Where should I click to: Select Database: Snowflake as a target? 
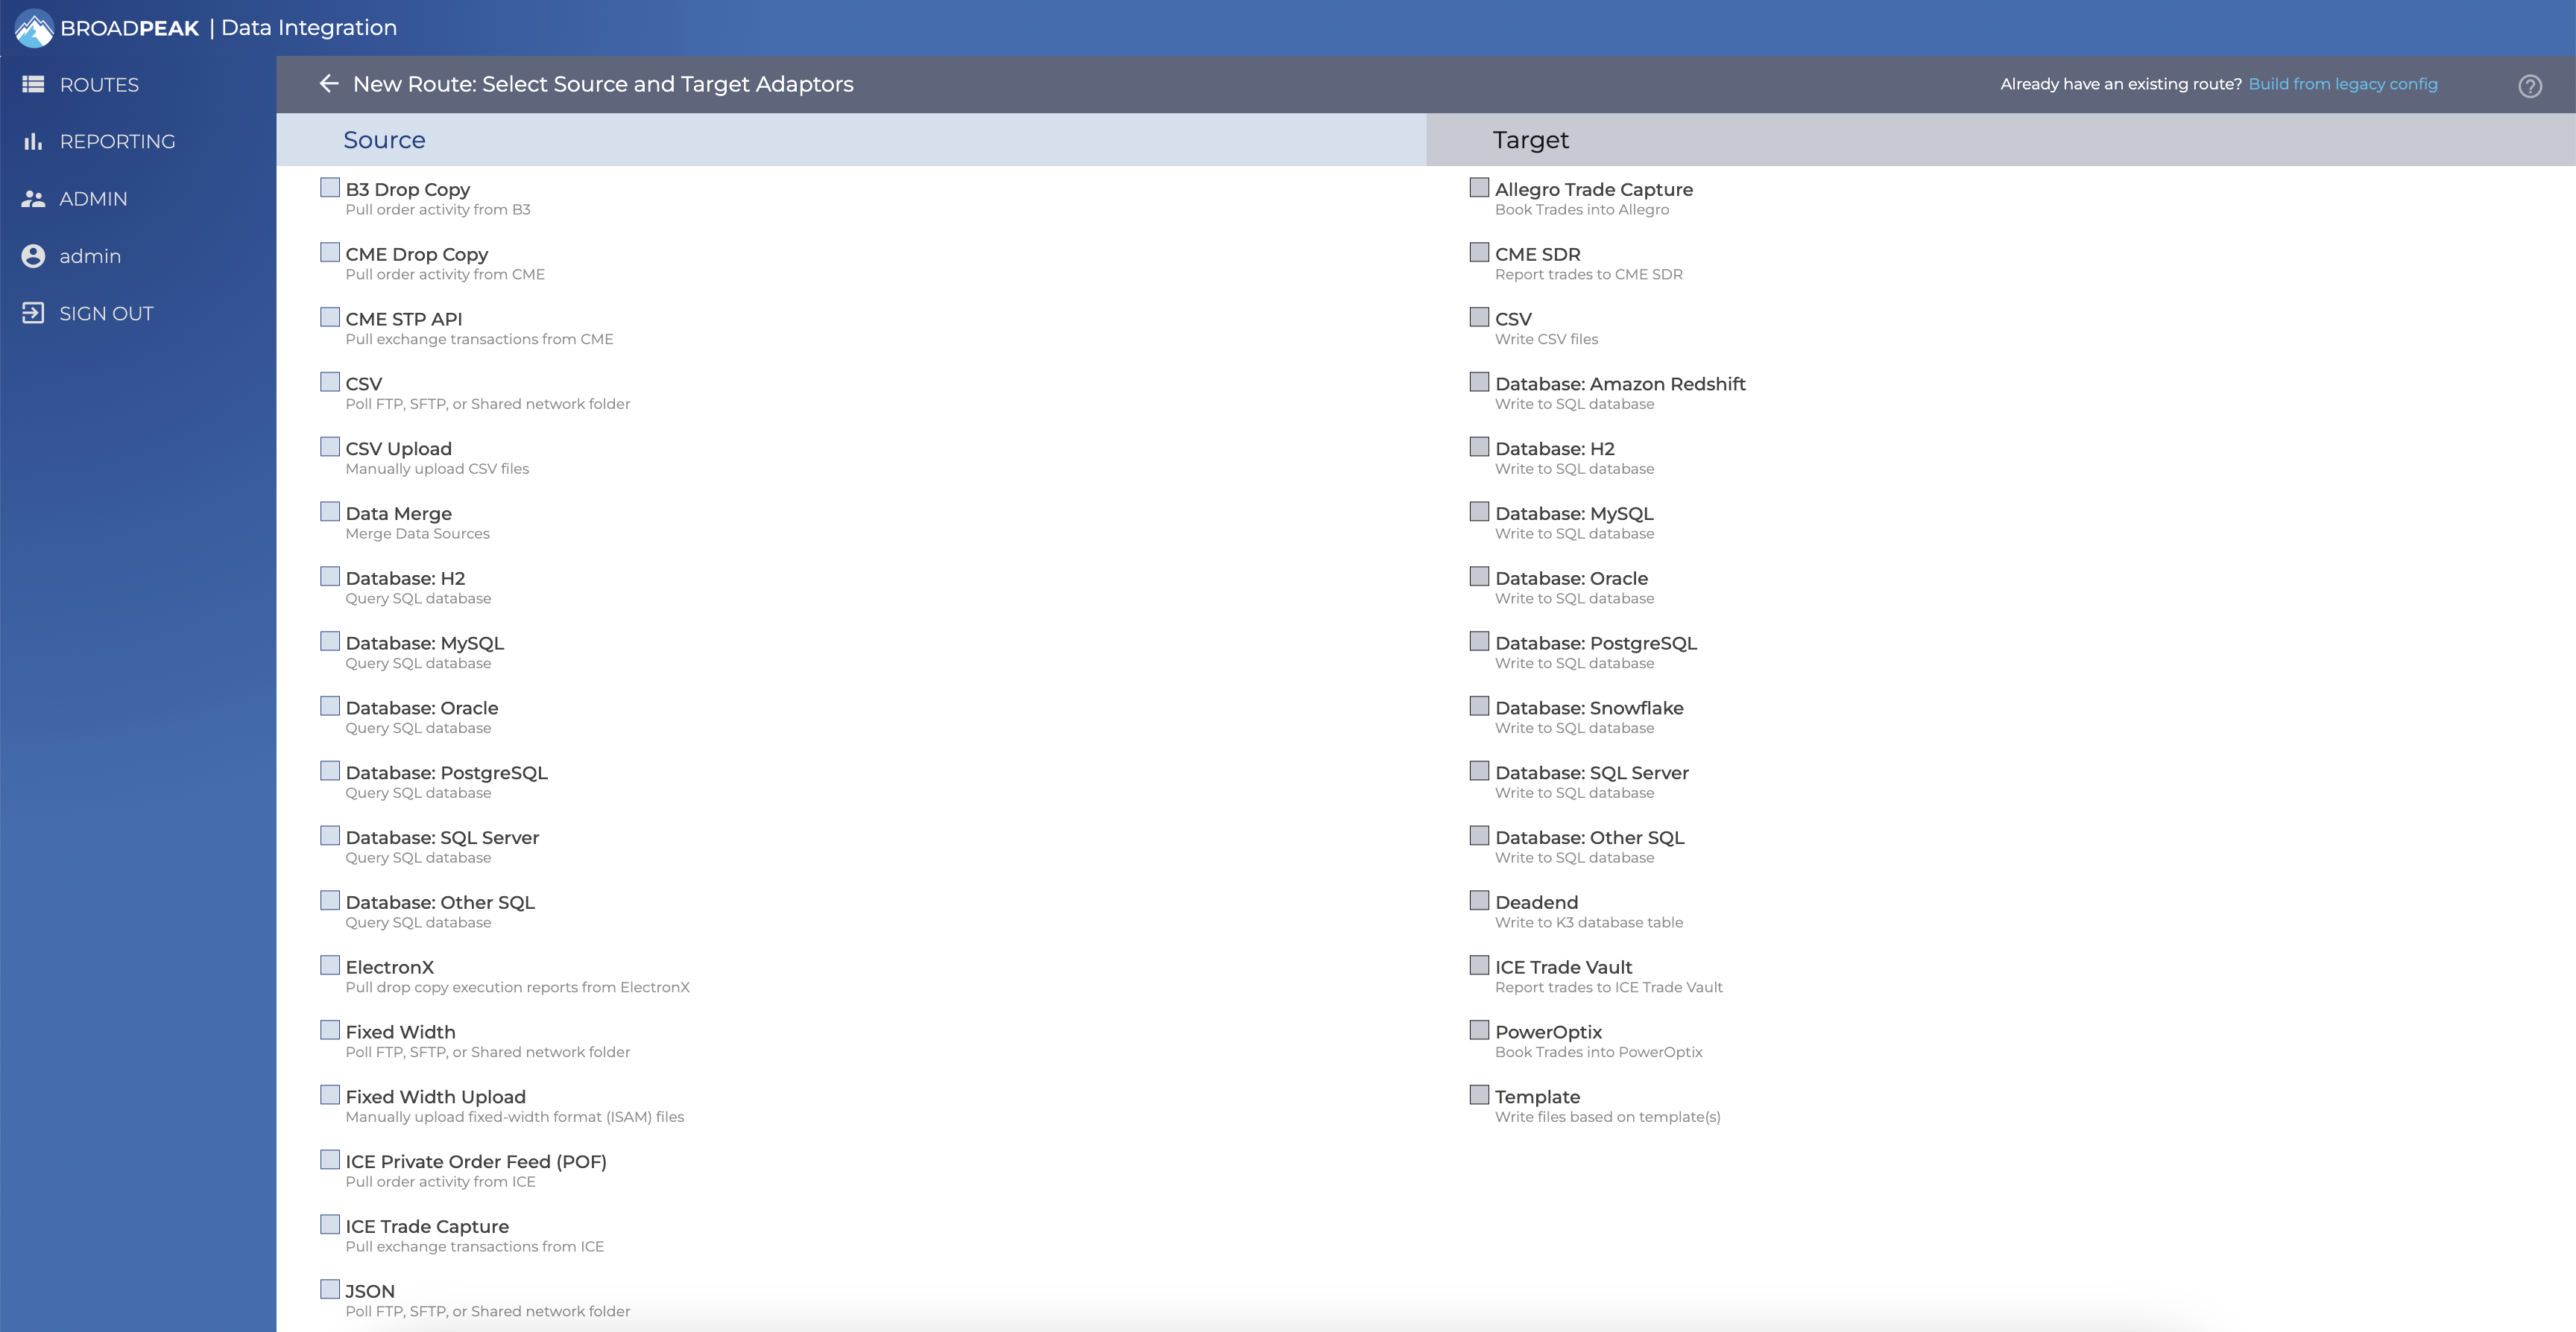(x=1479, y=705)
